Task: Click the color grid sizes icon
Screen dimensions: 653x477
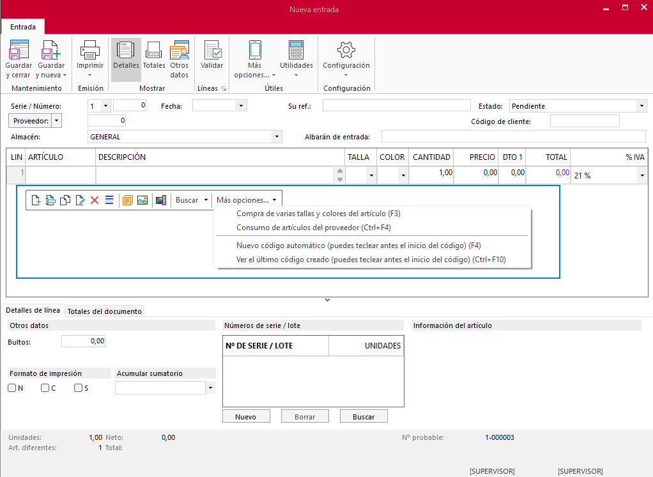Action: 161,200
